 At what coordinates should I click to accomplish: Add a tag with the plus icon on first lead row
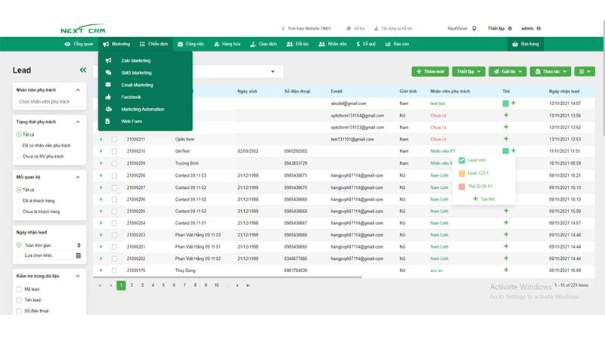pyautogui.click(x=513, y=103)
